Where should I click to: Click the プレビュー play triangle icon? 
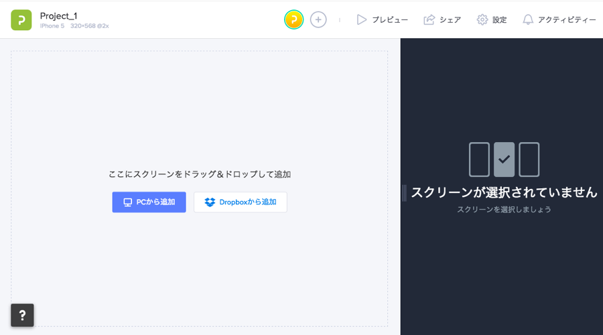point(362,19)
